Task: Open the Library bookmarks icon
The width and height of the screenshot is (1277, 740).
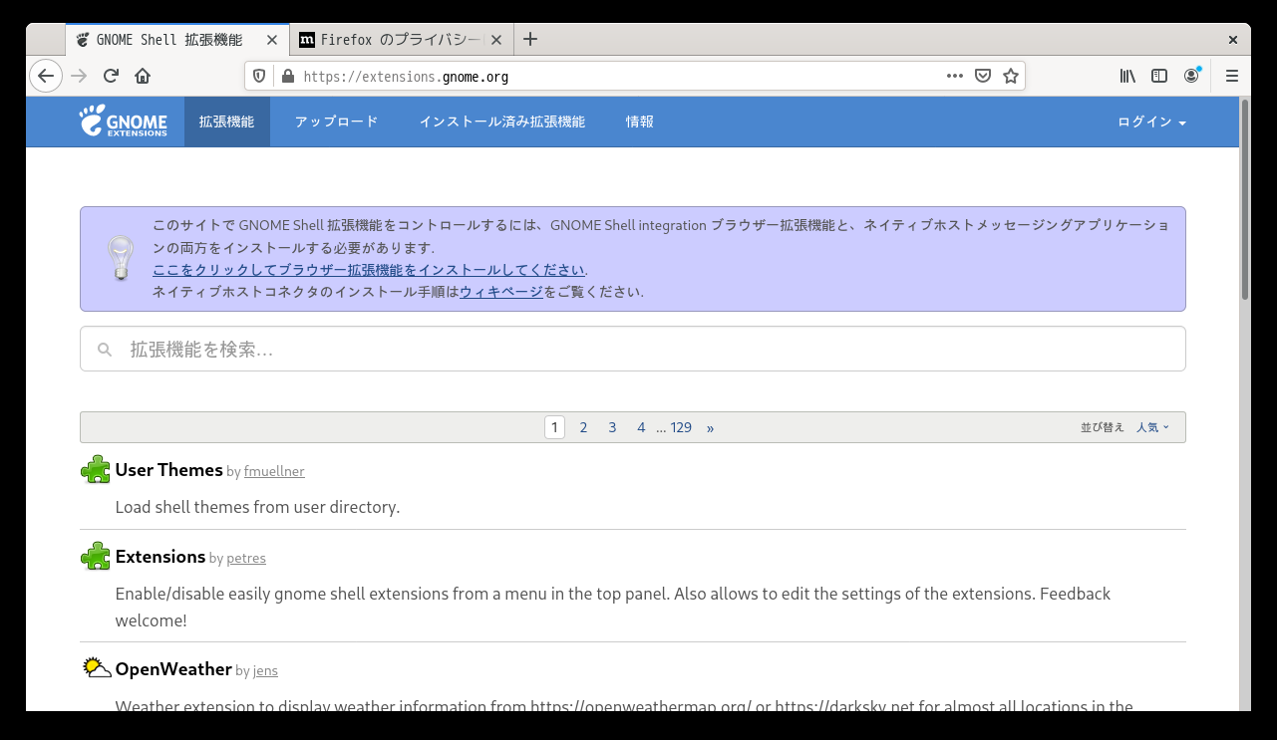Action: point(1127,76)
